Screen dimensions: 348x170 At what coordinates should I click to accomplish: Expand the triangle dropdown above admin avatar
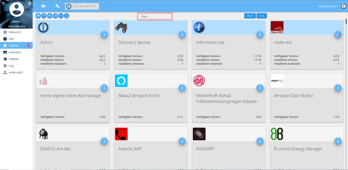(3, 3)
